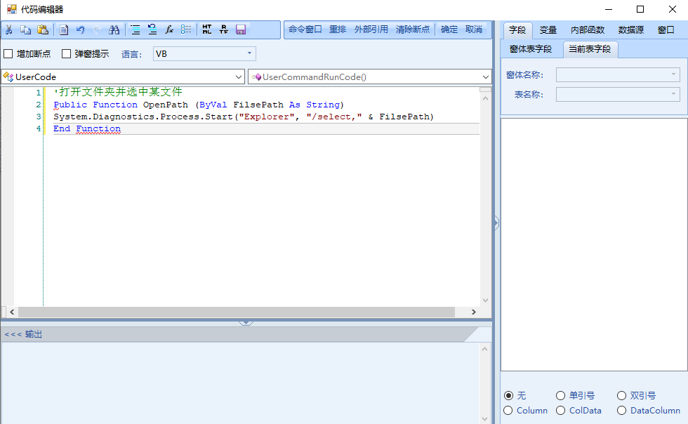The width and height of the screenshot is (688, 424).
Task: Click the editor vertical scrollbar up arrow
Action: [485, 98]
